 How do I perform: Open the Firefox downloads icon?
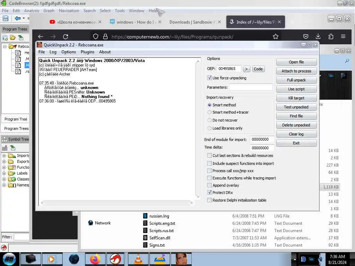318,36
